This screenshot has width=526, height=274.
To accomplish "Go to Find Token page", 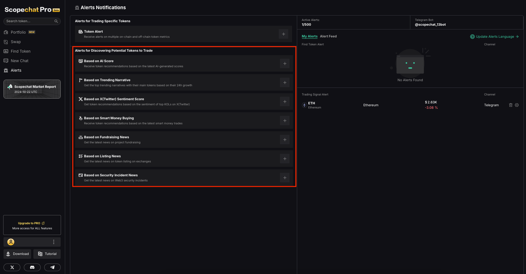I will point(21,51).
